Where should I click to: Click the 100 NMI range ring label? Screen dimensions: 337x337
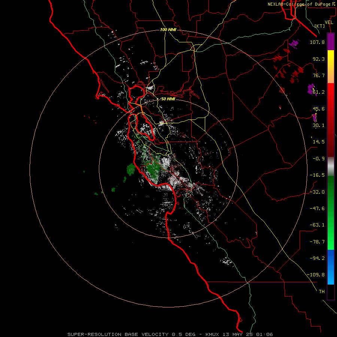point(168,30)
